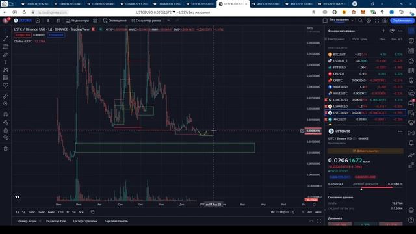Image resolution: width=416 pixels, height=234 pixels.
Task: Open the chart interval selector
Action: click(x=48, y=21)
